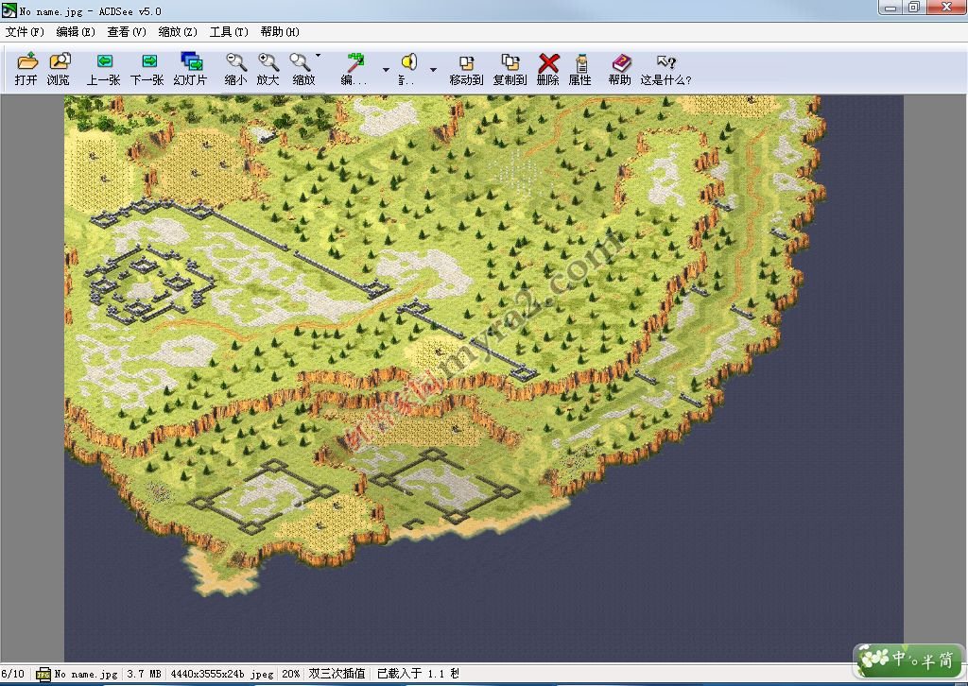Toggle the 中 Chinese input mode indicator
The height and width of the screenshot is (686, 968).
point(899,659)
